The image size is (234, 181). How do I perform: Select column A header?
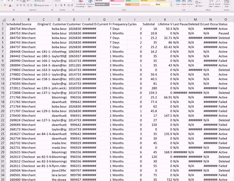(x=13, y=19)
